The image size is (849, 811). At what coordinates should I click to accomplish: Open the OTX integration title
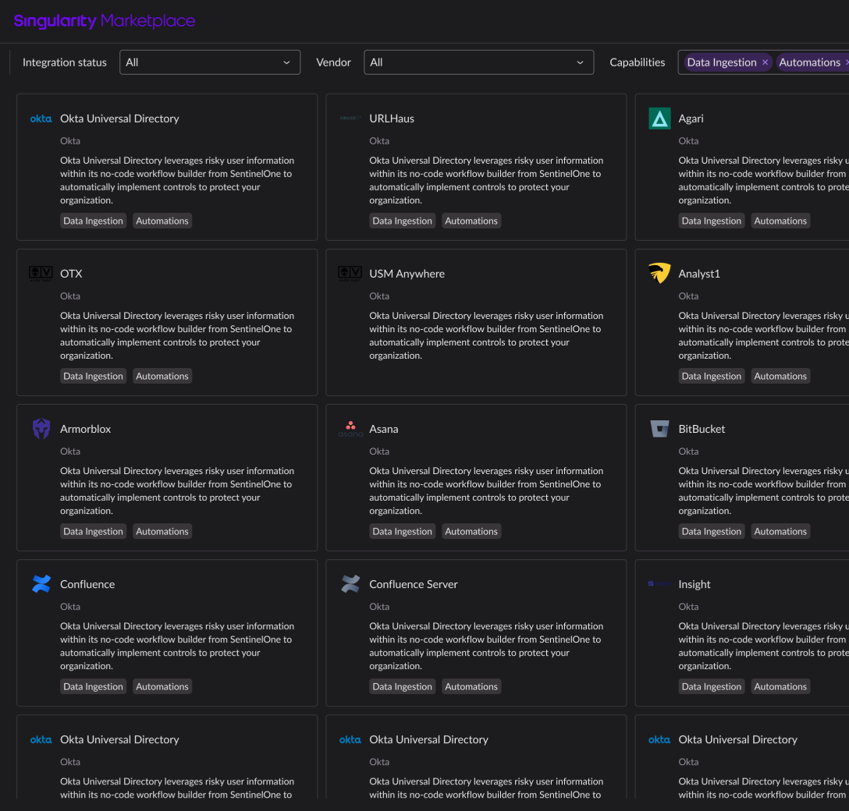(71, 274)
